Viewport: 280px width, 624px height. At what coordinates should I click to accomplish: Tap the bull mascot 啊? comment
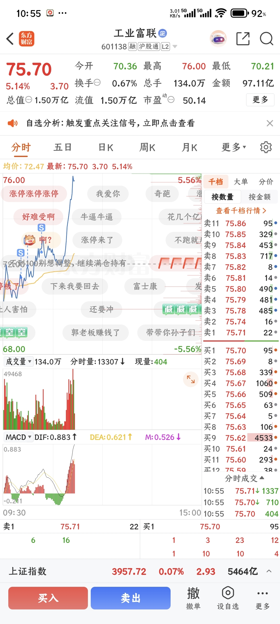pos(41,240)
